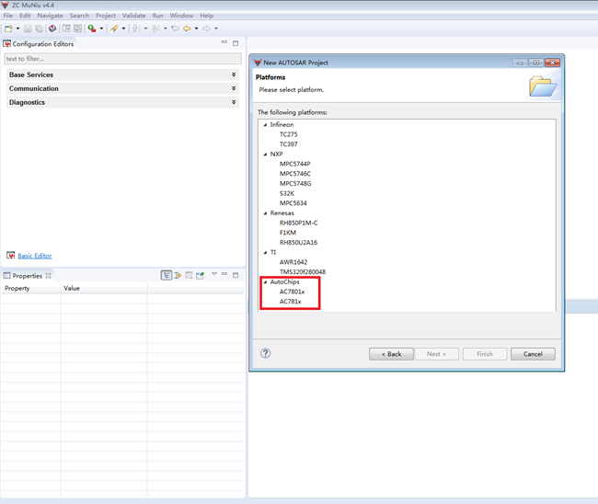Open the Edit menu
The width and height of the screenshot is (598, 504).
pos(25,16)
